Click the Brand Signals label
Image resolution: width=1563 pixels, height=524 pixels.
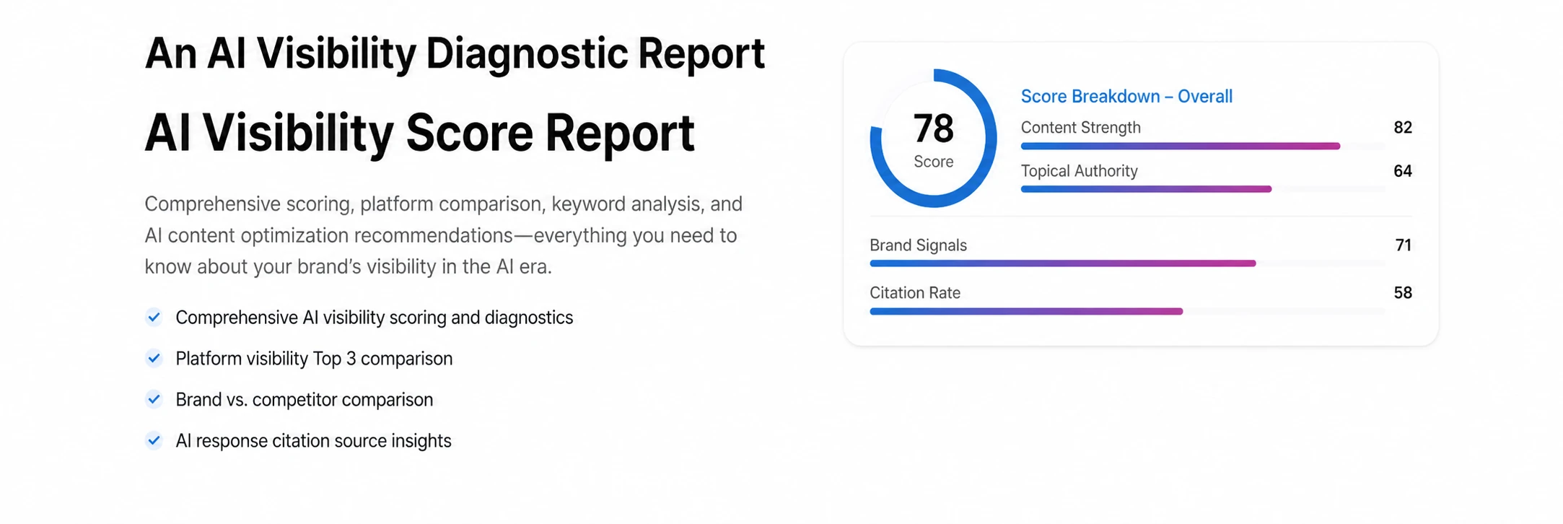918,245
